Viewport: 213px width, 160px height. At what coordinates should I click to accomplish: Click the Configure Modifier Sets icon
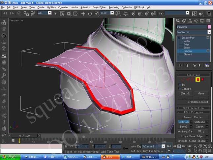(x=207, y=65)
